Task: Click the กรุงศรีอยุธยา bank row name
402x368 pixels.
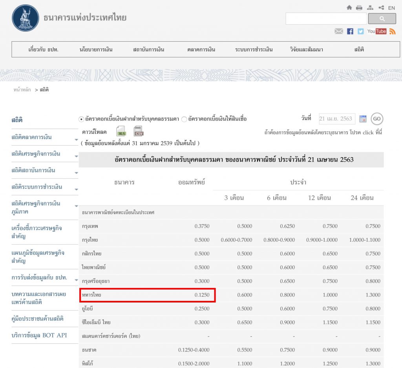Action: click(x=96, y=281)
